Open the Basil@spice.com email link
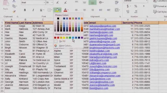Image resolution: width=167 pixels, height=93 pixels. click(x=99, y=88)
